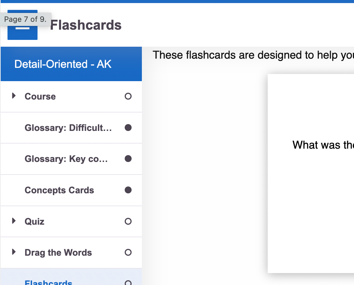This screenshot has width=354, height=285.
Task: Expand the Drag the Words section
Action: (x=14, y=252)
